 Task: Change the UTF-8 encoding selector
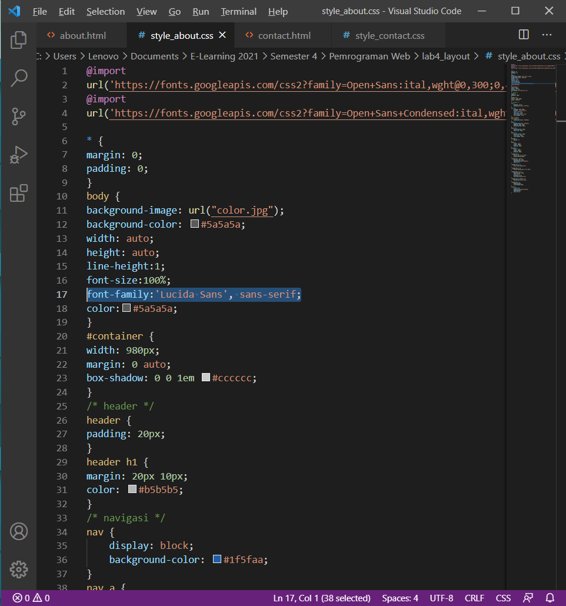coord(441,598)
